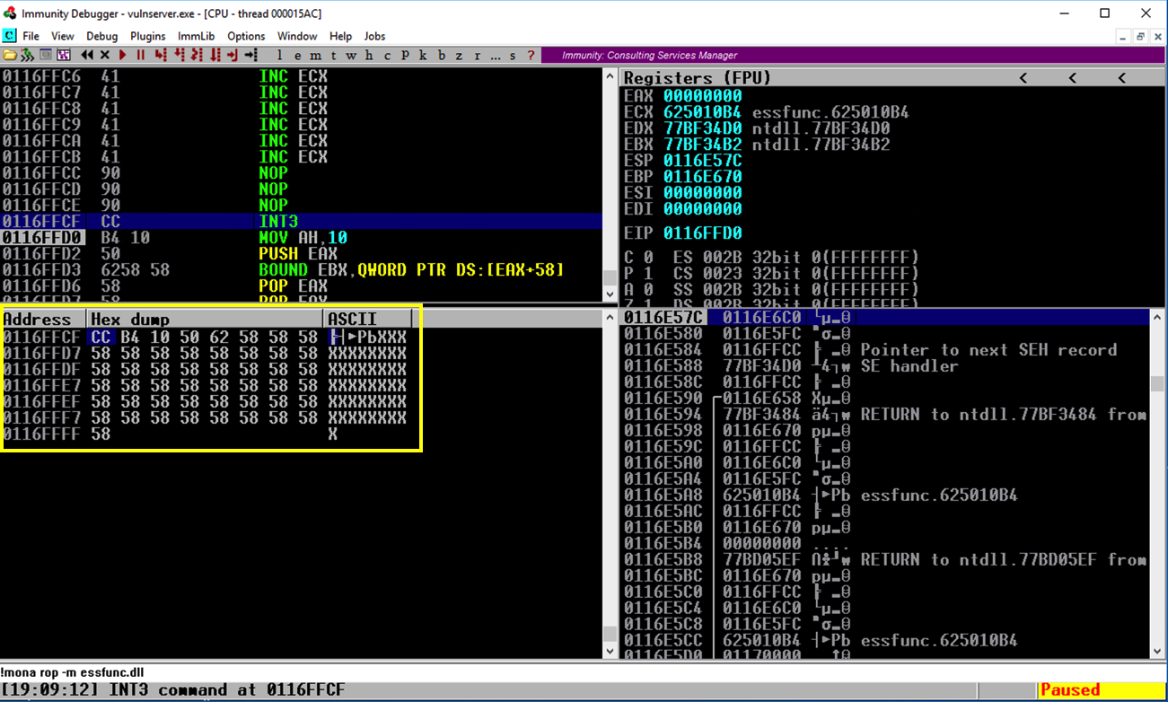
Task: Show executable modules with 'e' button
Action: [297, 56]
